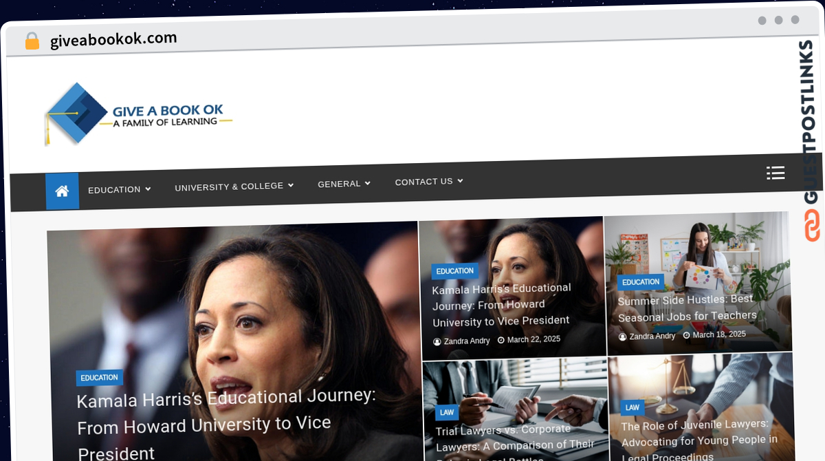
Task: Select the Law tag on Juvenile Lawyers post
Action: coord(632,407)
